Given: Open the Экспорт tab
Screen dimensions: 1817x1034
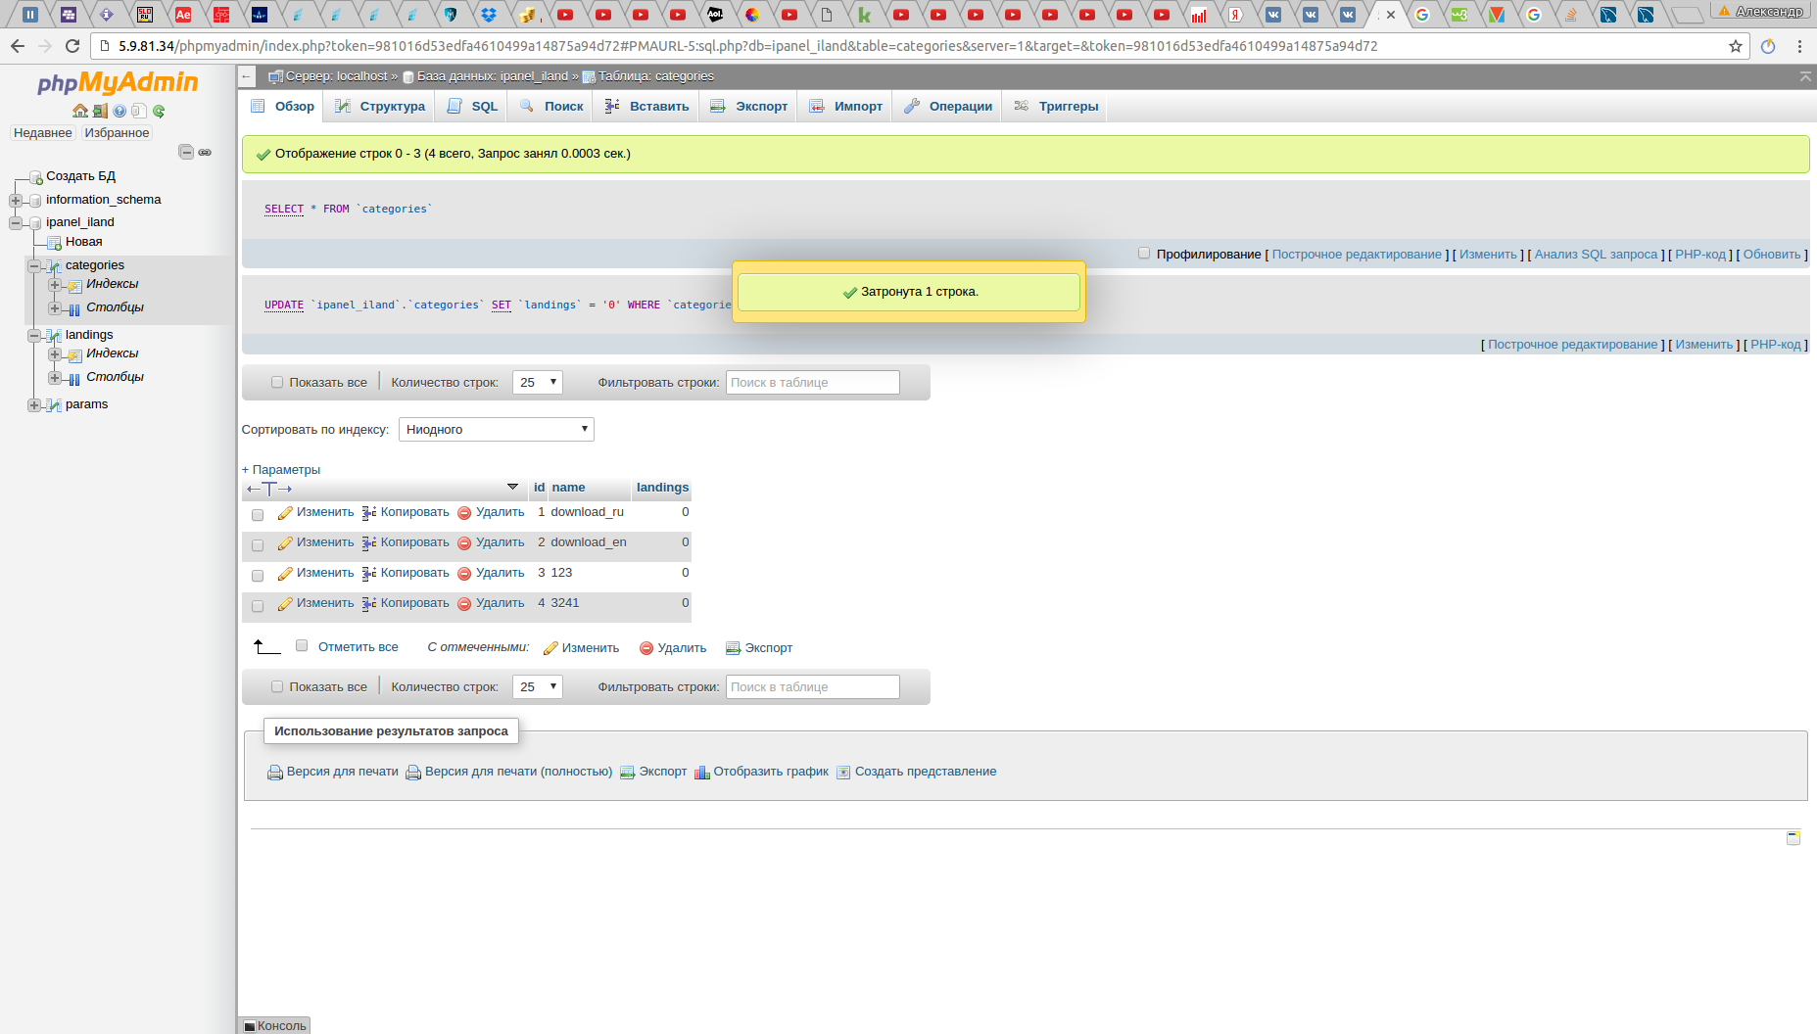Looking at the screenshot, I should [749, 107].
